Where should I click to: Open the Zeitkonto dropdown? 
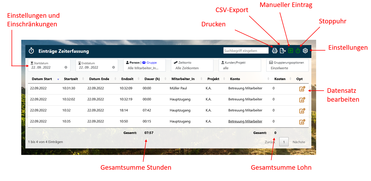[x=192, y=66]
